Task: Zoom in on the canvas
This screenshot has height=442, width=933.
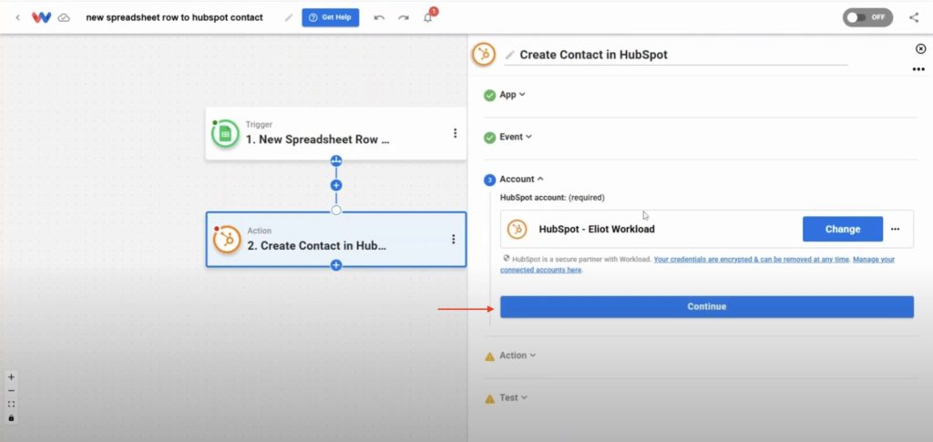Action: [x=11, y=377]
